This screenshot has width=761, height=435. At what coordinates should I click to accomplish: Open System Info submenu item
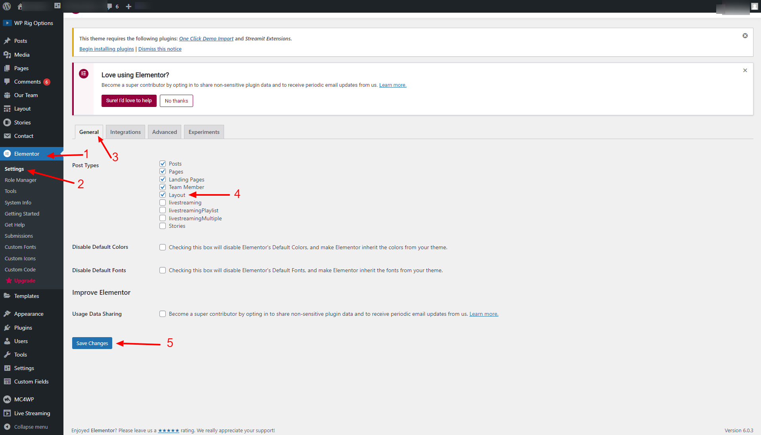coord(18,202)
